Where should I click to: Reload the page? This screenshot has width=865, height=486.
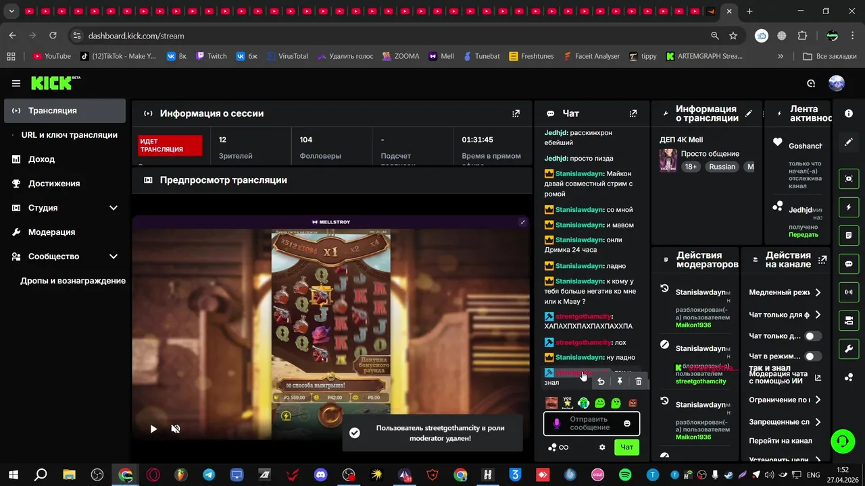[x=53, y=36]
